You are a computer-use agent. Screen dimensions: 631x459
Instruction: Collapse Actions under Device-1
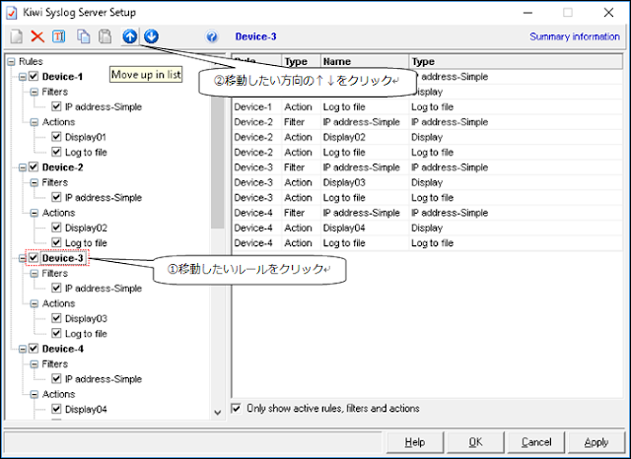(35, 122)
